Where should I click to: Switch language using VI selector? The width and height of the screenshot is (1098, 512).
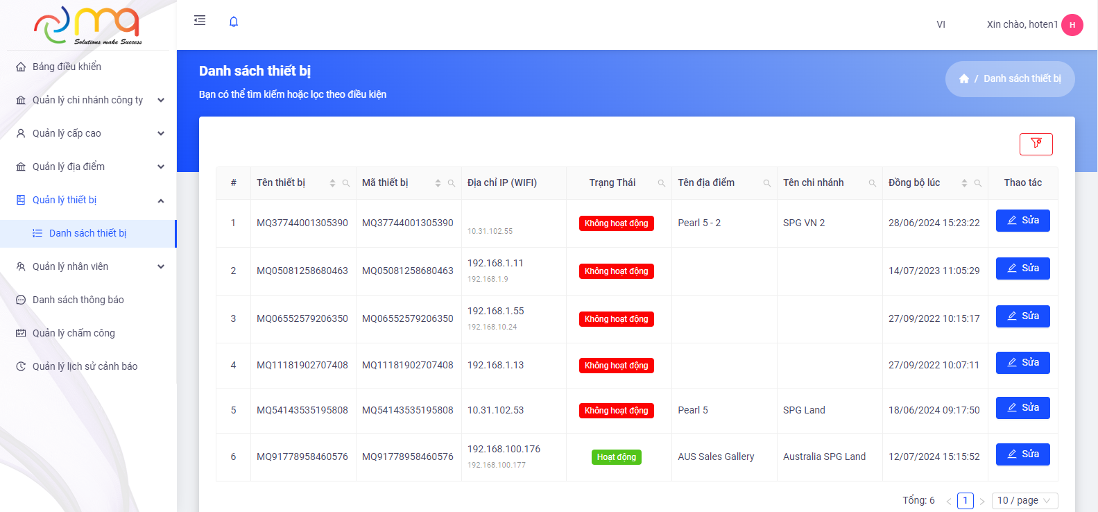941,24
